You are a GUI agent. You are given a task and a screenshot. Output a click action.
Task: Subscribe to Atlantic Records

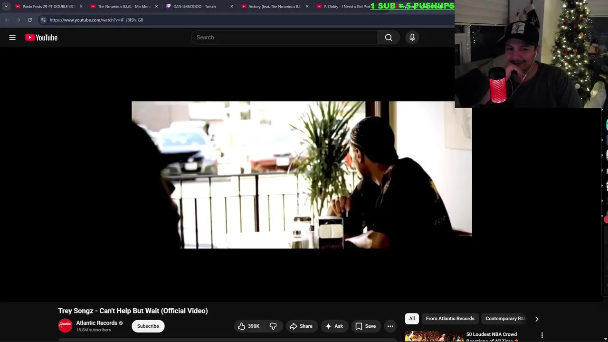[x=148, y=326]
